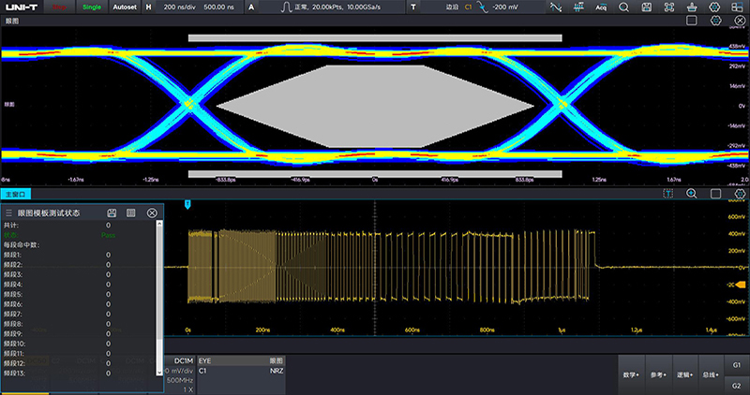Viewport: 750px width, 395px height.
Task: Open table view icon in test panel
Action: click(x=131, y=213)
